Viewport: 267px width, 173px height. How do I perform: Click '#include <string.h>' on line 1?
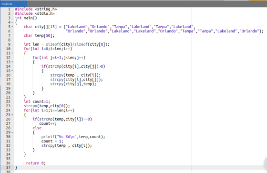point(36,9)
